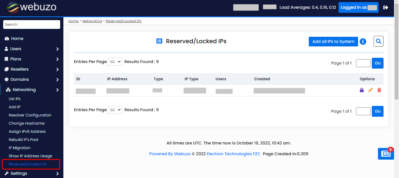This screenshot has height=178, width=399.
Task: Open the List IPs menu item
Action: [15, 99]
